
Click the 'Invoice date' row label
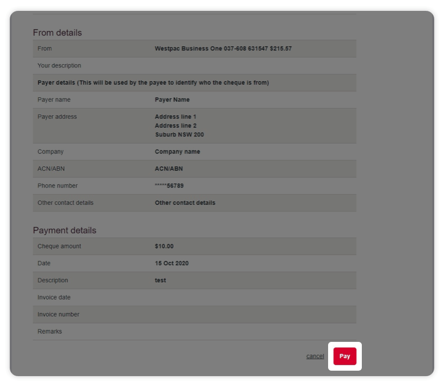tap(54, 298)
